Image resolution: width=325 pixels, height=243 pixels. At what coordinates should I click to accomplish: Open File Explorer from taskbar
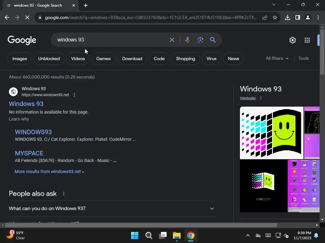(x=176, y=235)
